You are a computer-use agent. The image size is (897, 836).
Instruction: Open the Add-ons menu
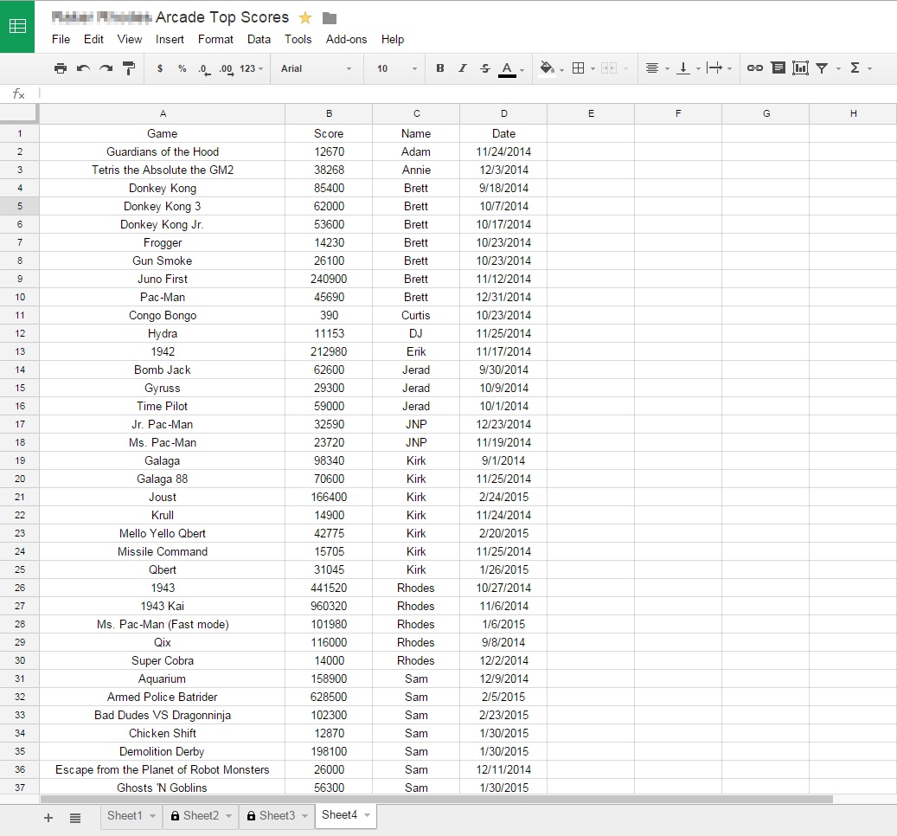(x=346, y=40)
